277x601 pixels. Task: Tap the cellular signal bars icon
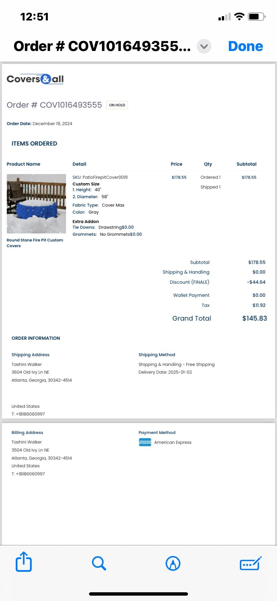[x=224, y=17]
